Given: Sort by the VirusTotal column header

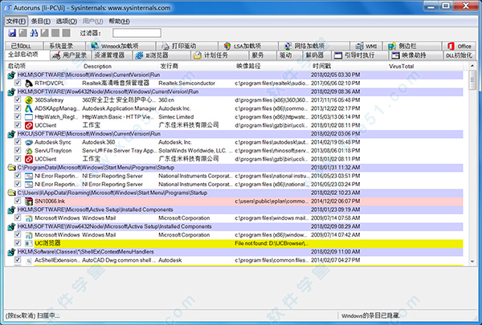Looking at the screenshot, I should click(x=425, y=67).
